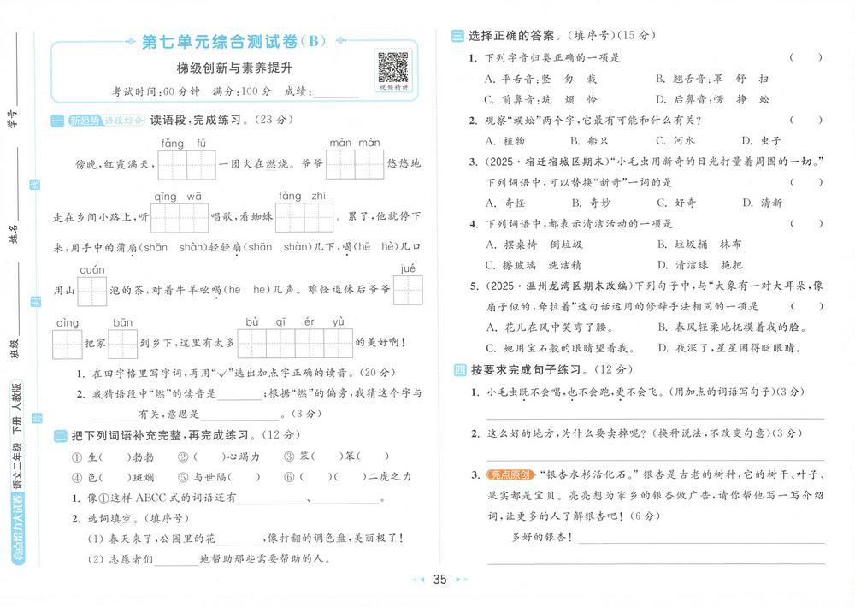The height and width of the screenshot is (607, 855).
Task: Select option A. 奇怪
Action: [505, 203]
